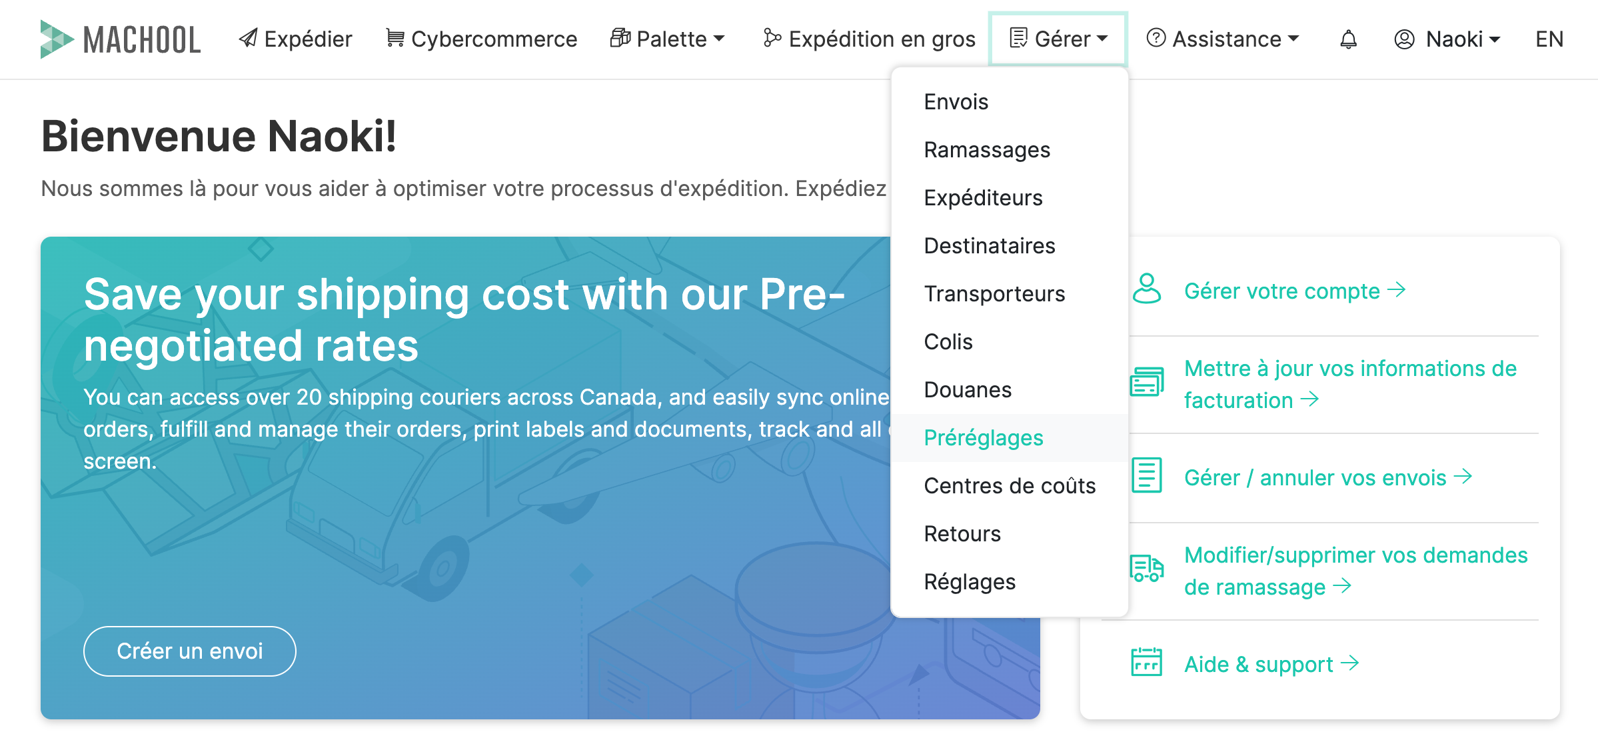Switch language using the EN link

click(1549, 39)
